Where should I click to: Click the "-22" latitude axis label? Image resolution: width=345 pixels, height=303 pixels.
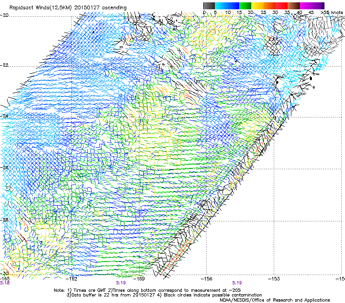click(4, 65)
